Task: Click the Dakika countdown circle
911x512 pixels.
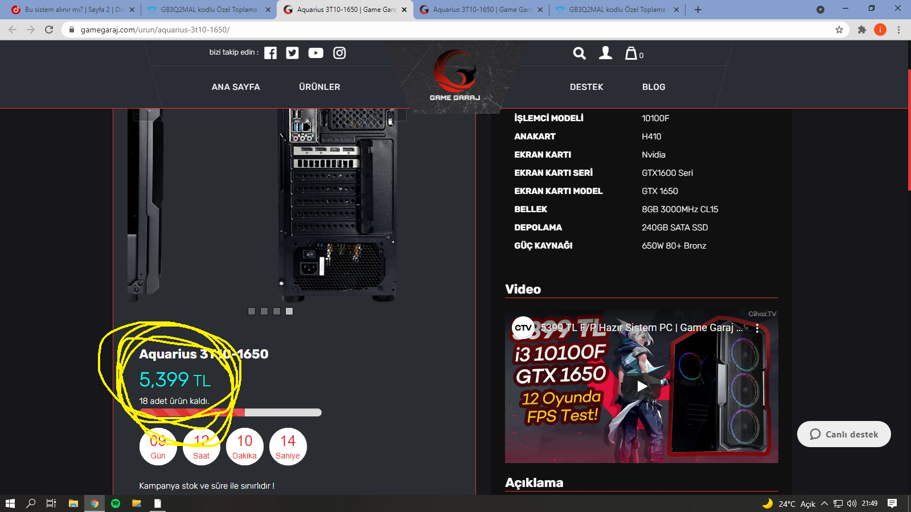Action: coord(245,447)
